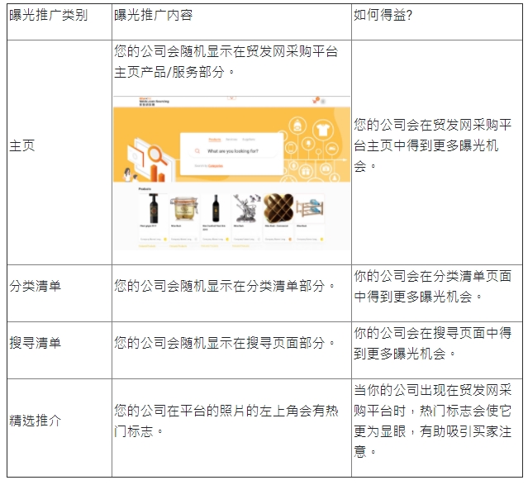Click the shopping cart icon in embedded homepage
The width and height of the screenshot is (528, 485).
pyautogui.click(x=316, y=100)
